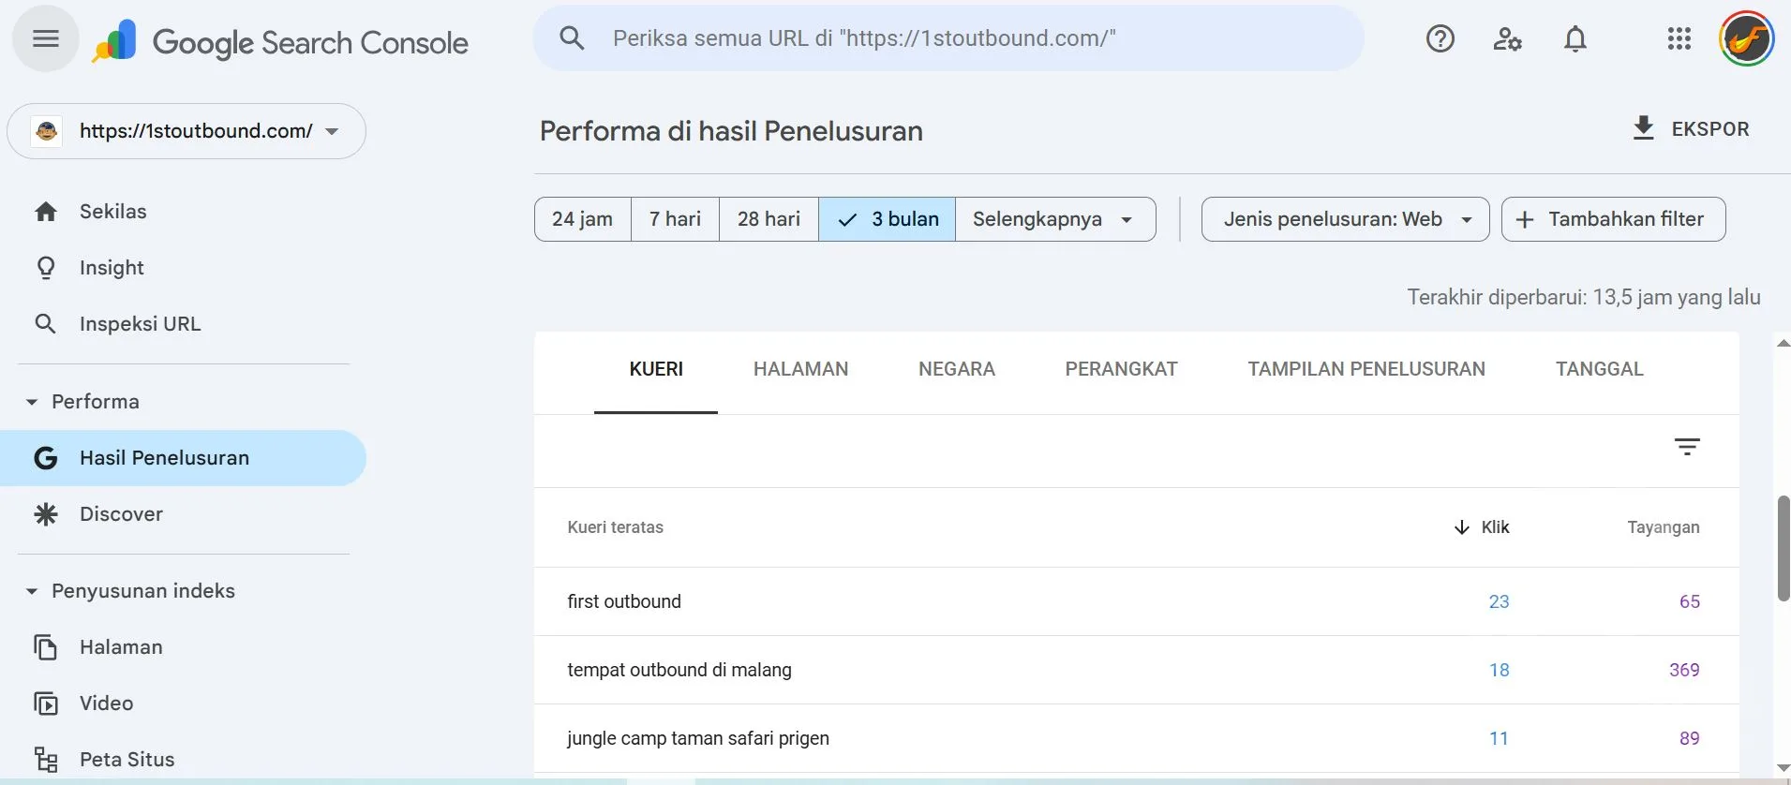Click the 18 clicks value
The image size is (1791, 785).
point(1499,670)
